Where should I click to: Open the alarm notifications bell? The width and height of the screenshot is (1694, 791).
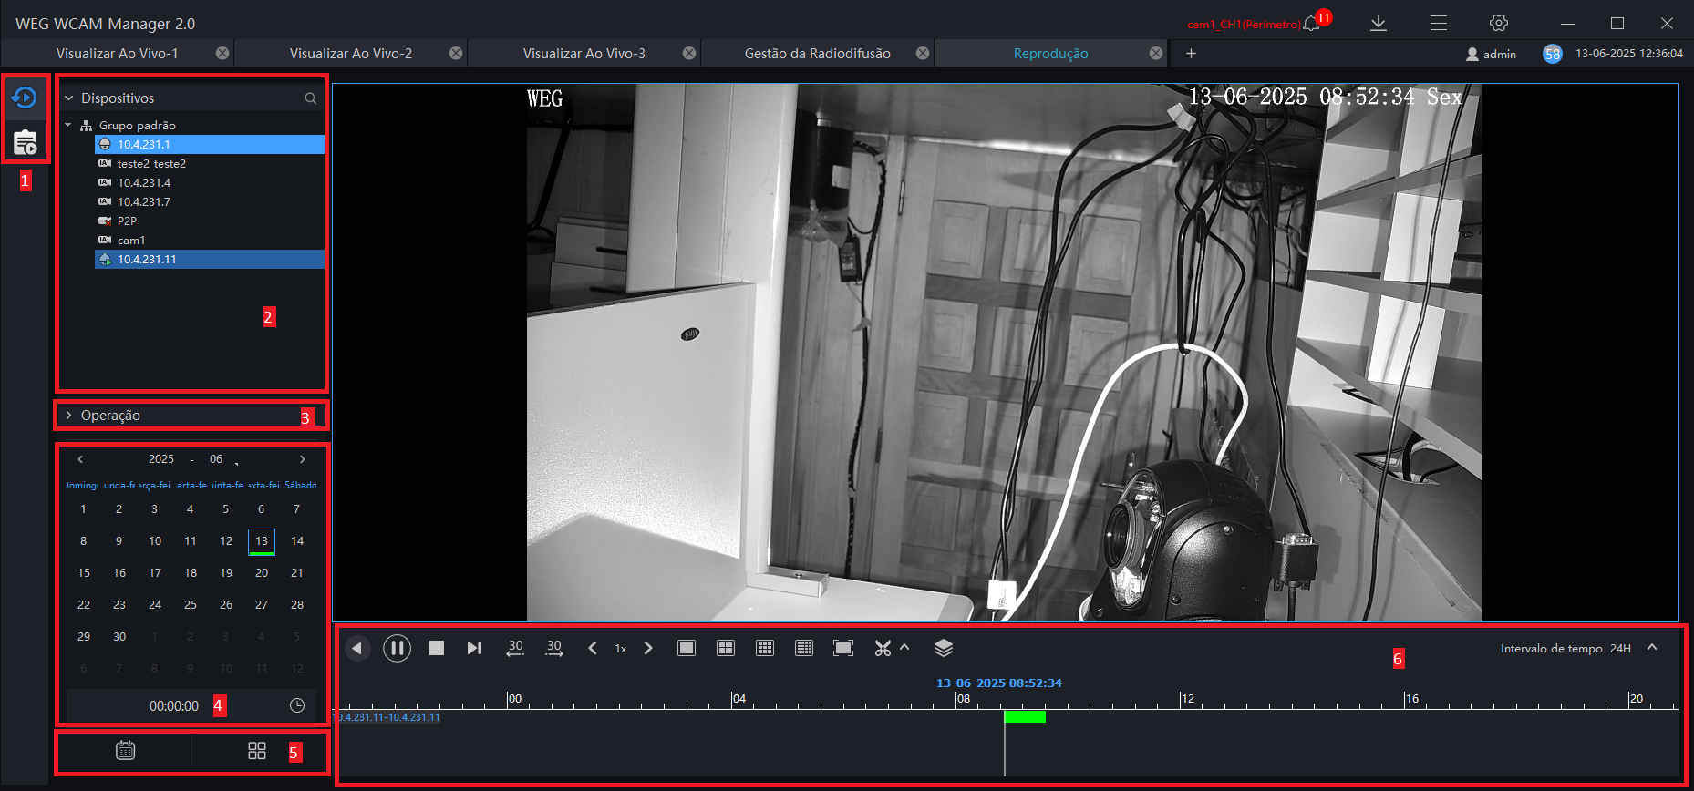click(1312, 24)
